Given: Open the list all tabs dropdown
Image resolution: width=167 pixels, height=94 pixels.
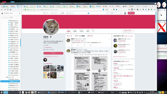Looking at the screenshot, I should tap(155, 6).
